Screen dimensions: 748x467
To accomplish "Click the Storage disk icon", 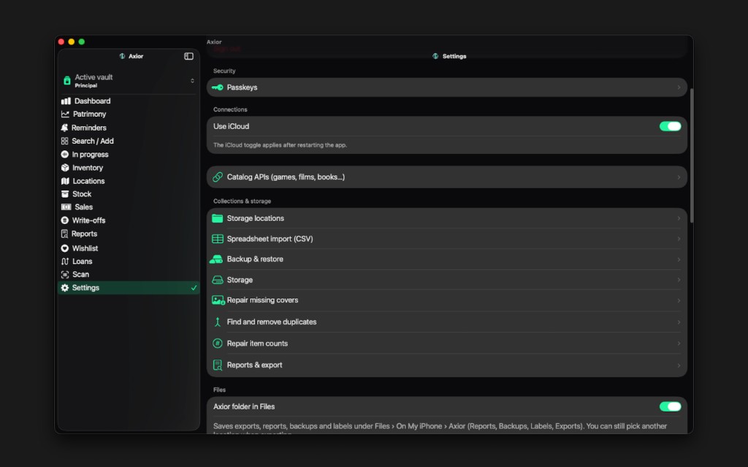I will [218, 279].
